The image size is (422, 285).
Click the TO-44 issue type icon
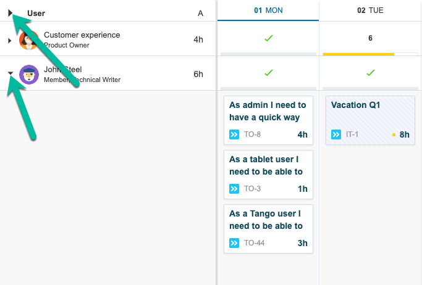coord(234,243)
